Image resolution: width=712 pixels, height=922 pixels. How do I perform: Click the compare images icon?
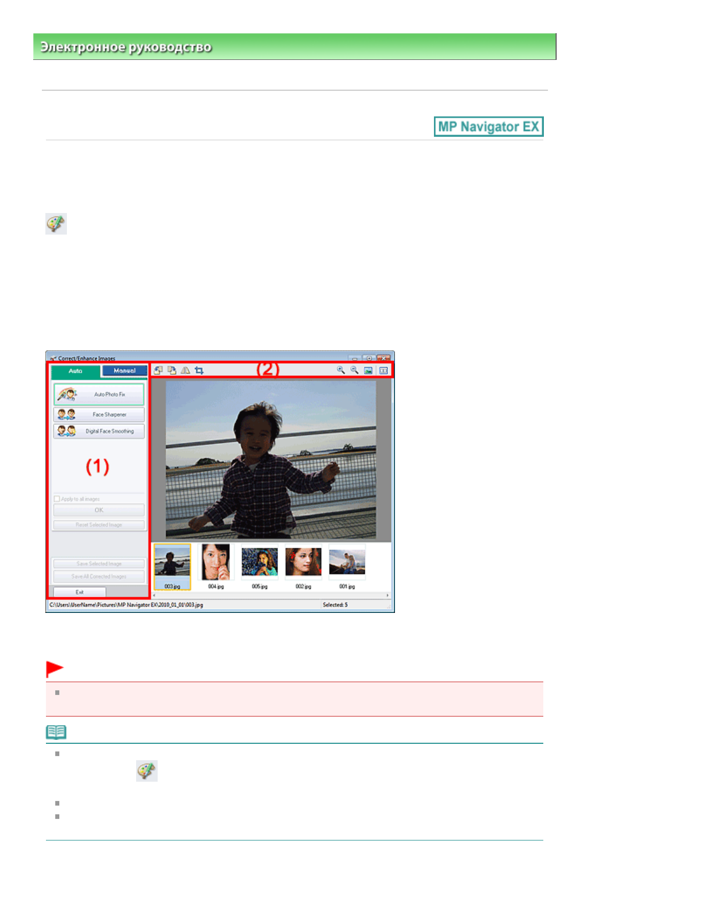coord(383,370)
